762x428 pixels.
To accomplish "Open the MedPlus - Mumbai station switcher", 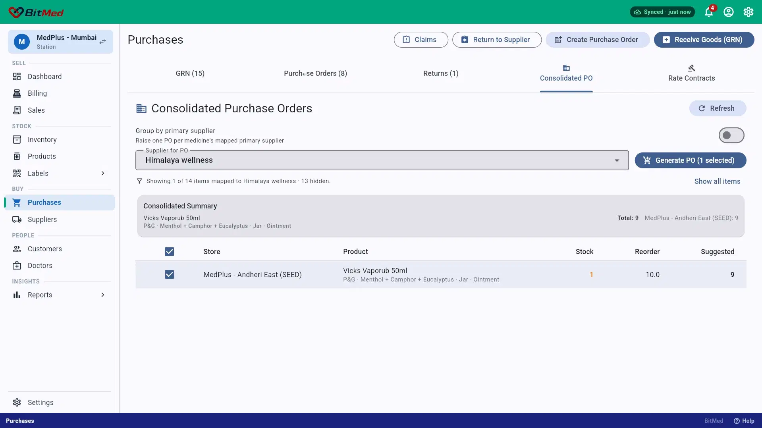I will pos(60,42).
